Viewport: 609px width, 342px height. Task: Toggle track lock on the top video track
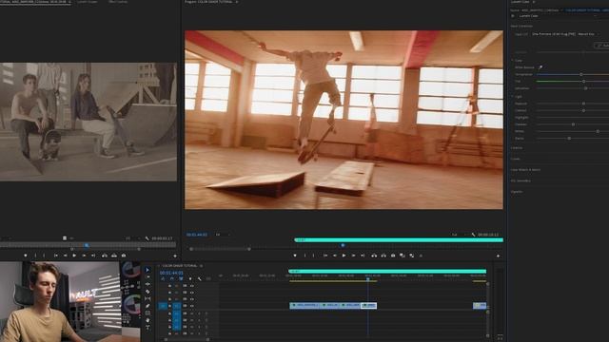click(x=169, y=285)
